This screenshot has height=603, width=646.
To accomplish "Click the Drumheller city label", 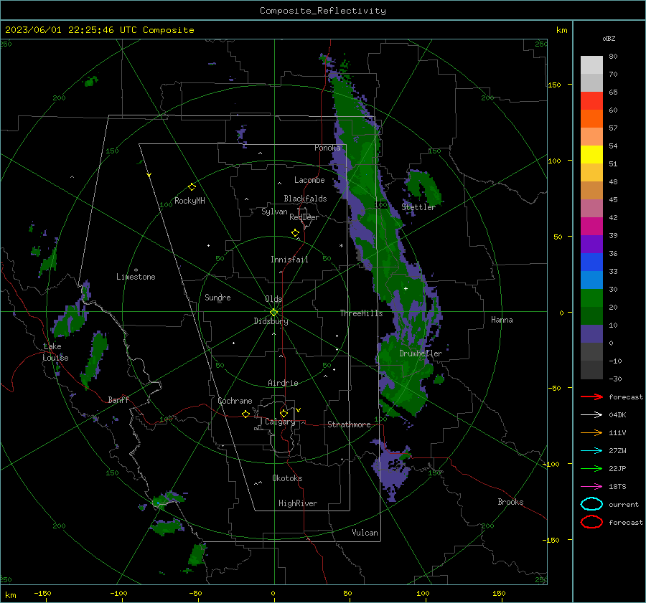I will (x=421, y=353).
